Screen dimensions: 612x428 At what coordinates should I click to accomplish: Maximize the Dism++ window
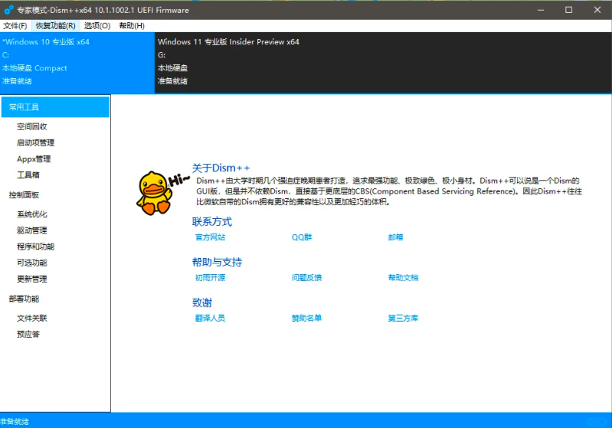click(x=568, y=10)
